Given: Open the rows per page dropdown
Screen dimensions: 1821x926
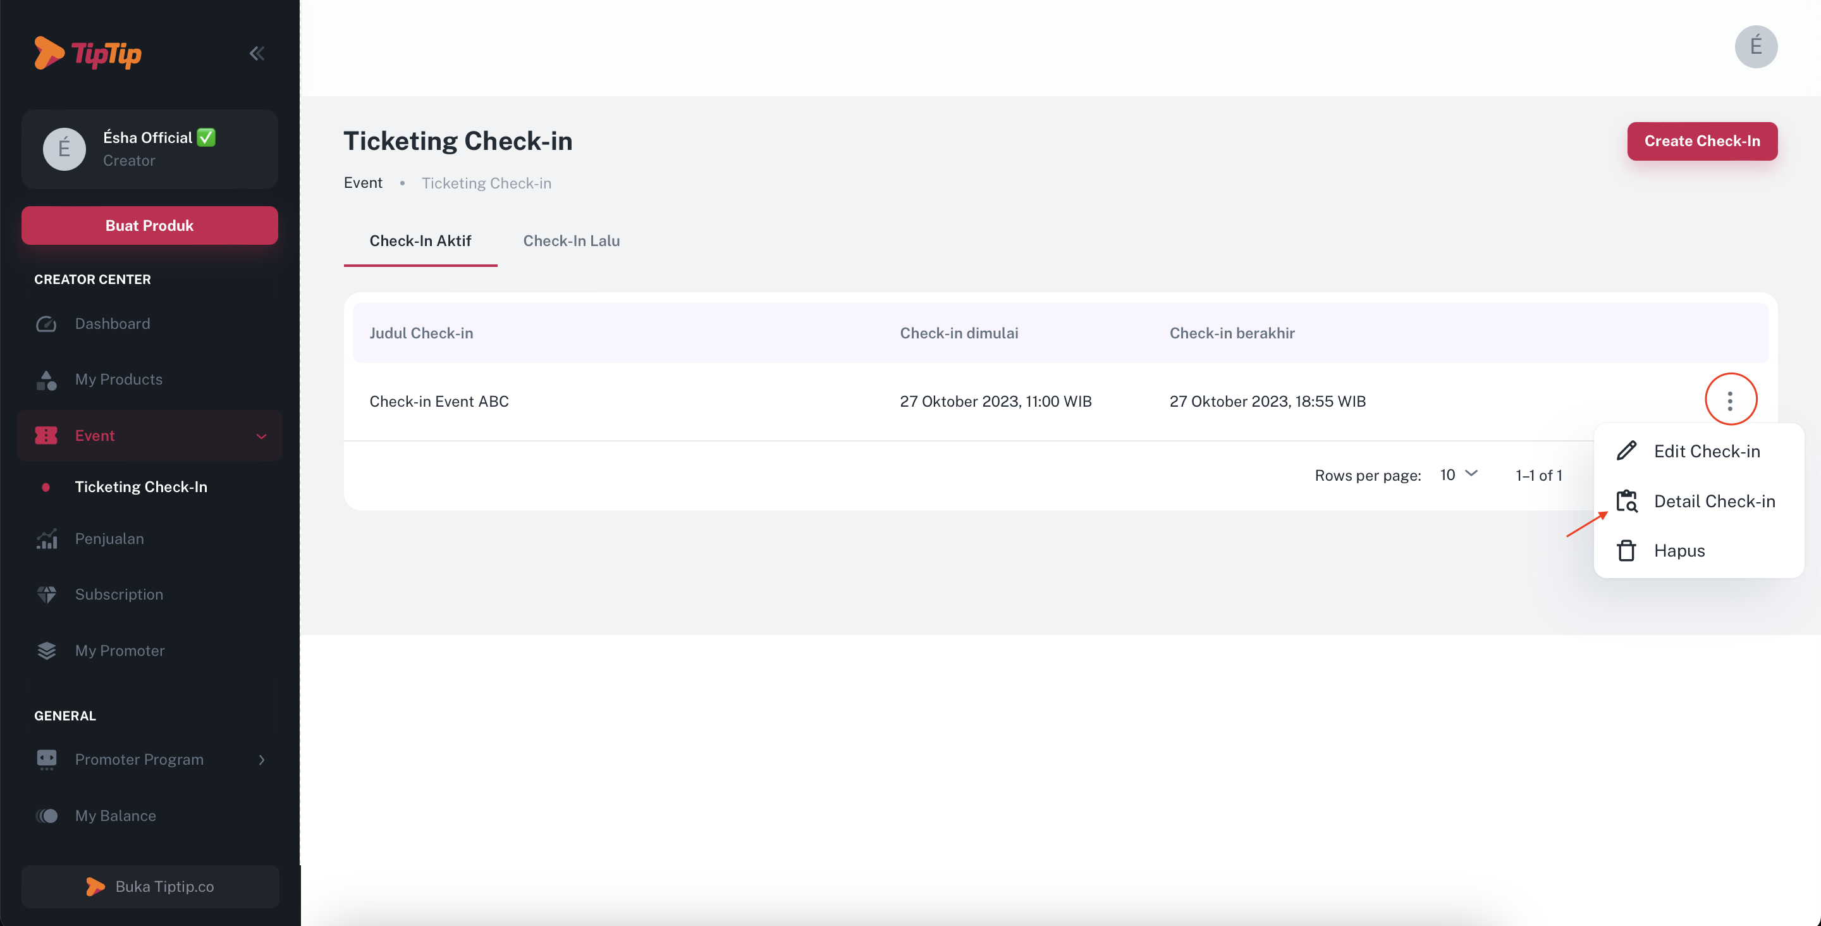Looking at the screenshot, I should click(x=1458, y=474).
